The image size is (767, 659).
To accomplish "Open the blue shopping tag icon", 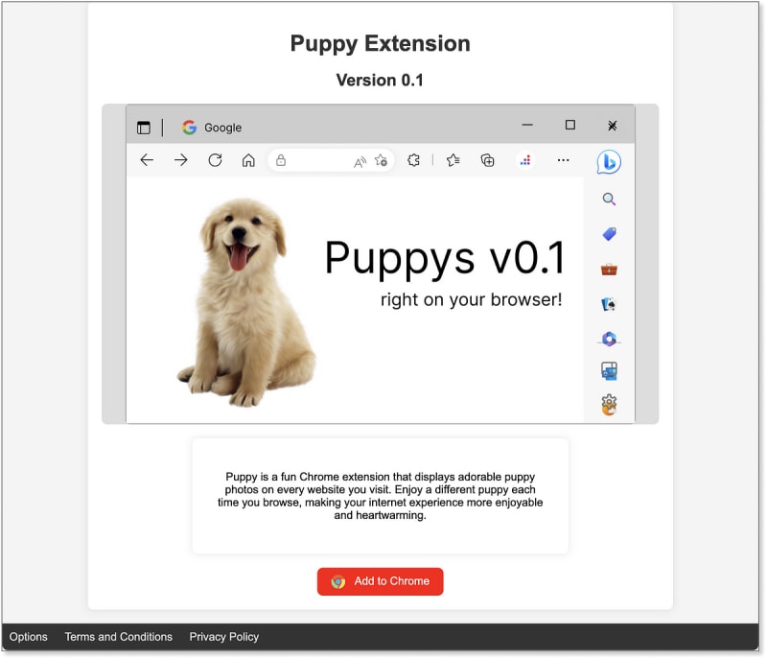I will [x=609, y=234].
